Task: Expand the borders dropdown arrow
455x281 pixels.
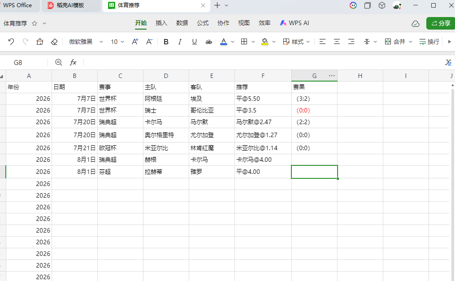Action: click(253, 42)
